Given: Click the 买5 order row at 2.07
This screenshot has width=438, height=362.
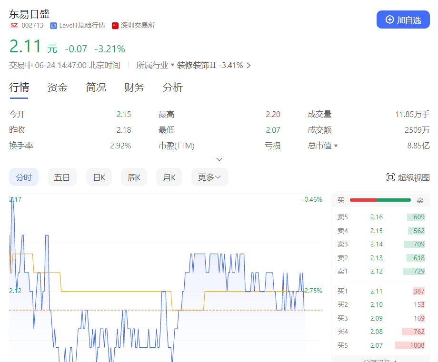Looking at the screenshot, I should tap(380, 345).
